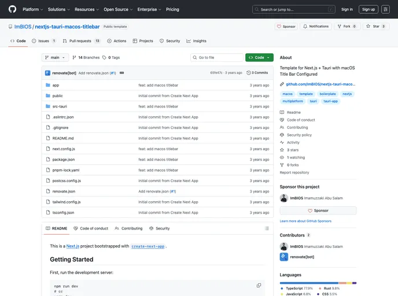398x296 pixels.
Task: View the 3 Commits history
Action: (257, 73)
